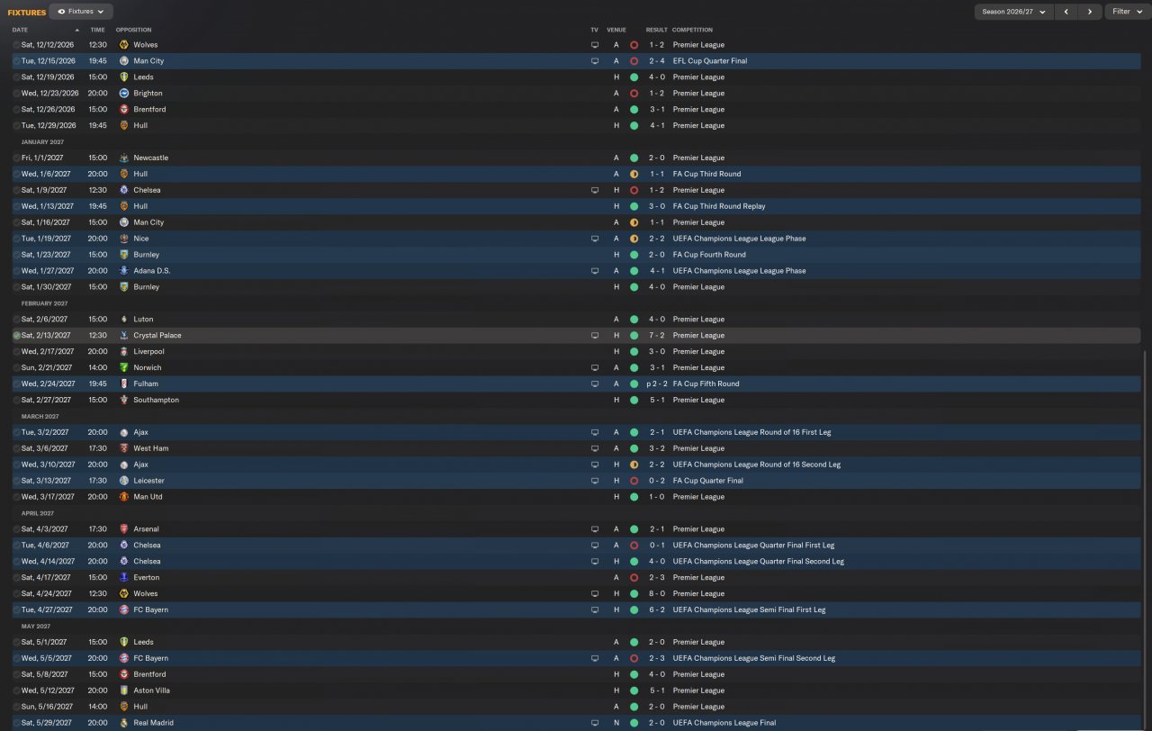Select the Fulham club badge
1152x731 pixels.
click(124, 384)
